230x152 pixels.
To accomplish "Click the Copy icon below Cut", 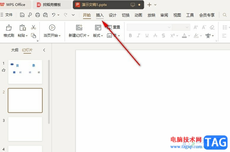I will tap(33, 36).
